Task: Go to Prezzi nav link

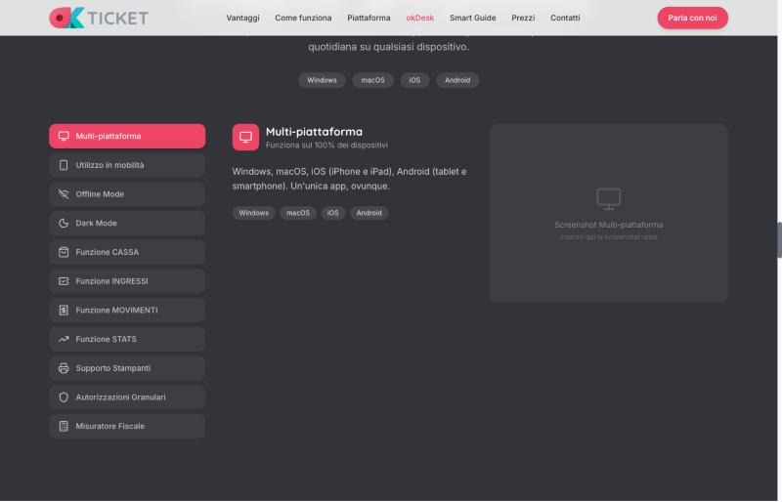Action: click(523, 18)
